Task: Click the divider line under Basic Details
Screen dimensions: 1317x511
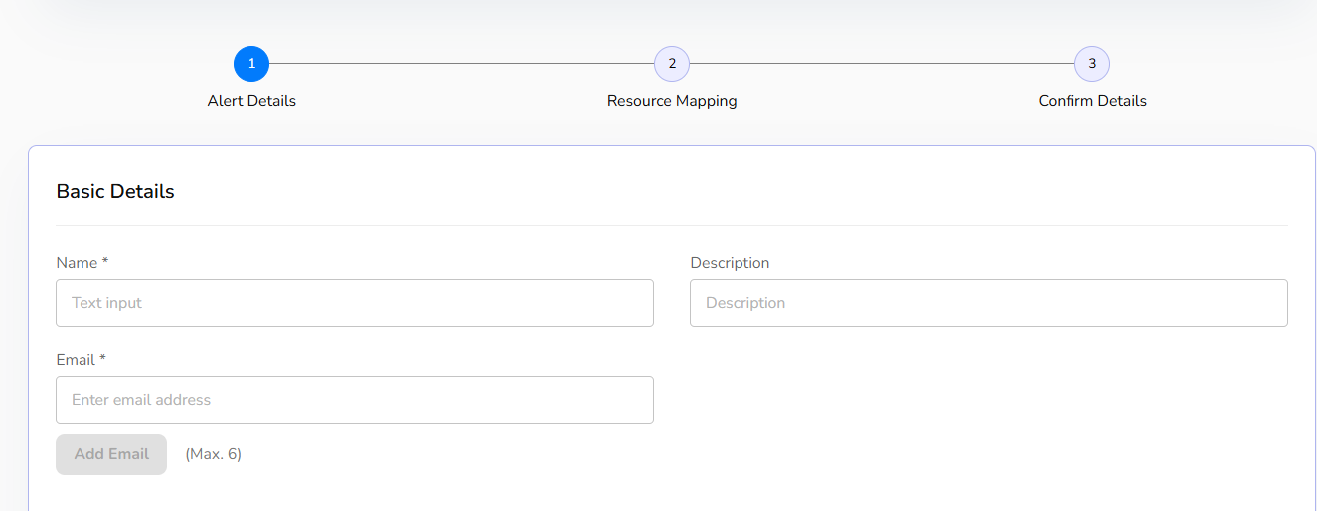Action: [672, 226]
